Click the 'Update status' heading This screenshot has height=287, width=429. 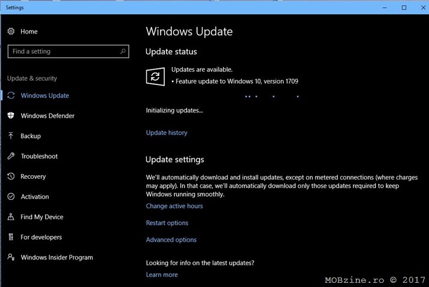click(x=171, y=51)
